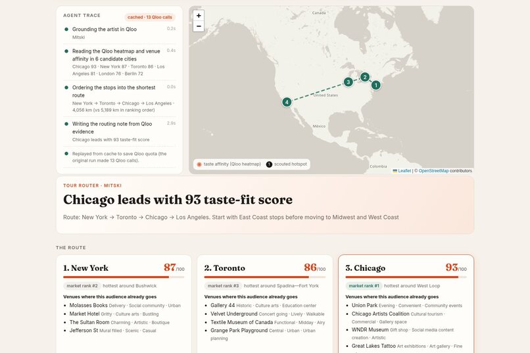Select map marker 1 for New York
The width and height of the screenshot is (530, 353).
coord(376,85)
